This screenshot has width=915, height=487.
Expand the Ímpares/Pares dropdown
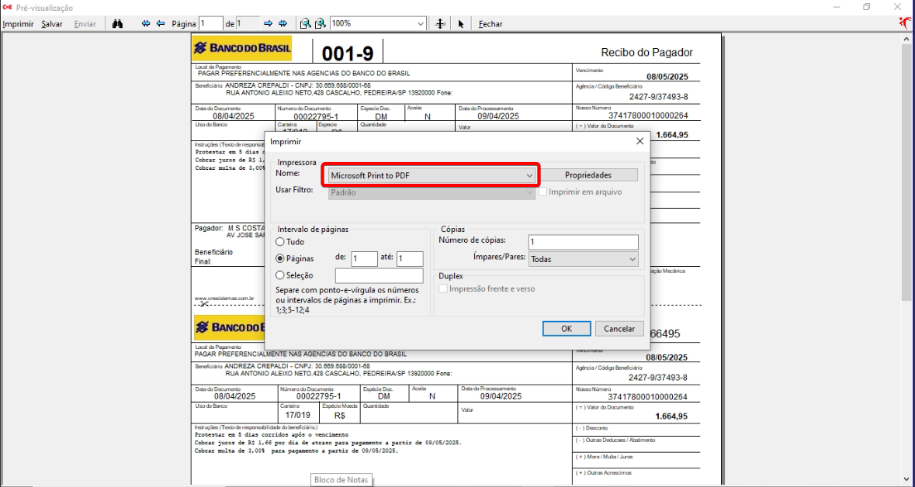pos(583,259)
